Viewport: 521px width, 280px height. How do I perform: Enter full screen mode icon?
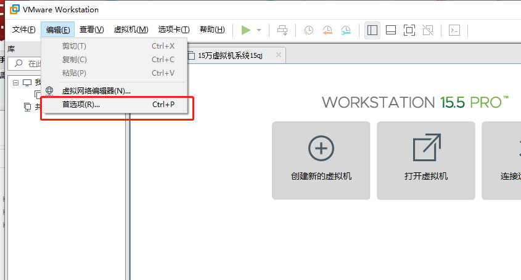point(409,30)
